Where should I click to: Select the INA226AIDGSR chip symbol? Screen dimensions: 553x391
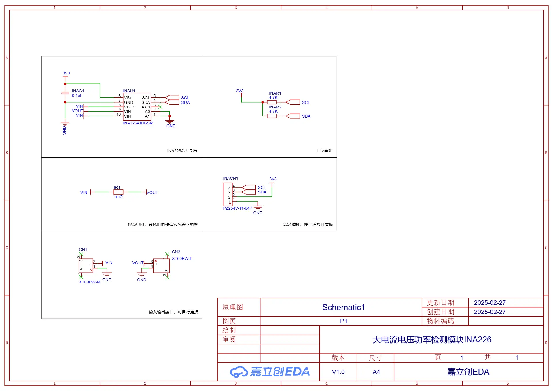tap(137, 107)
